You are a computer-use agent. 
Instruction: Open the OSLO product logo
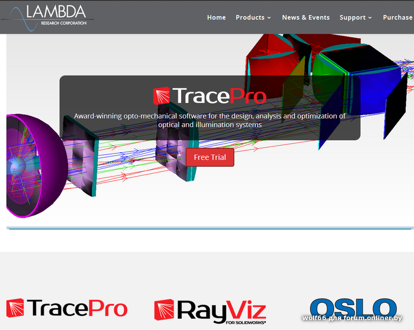tap(353, 310)
